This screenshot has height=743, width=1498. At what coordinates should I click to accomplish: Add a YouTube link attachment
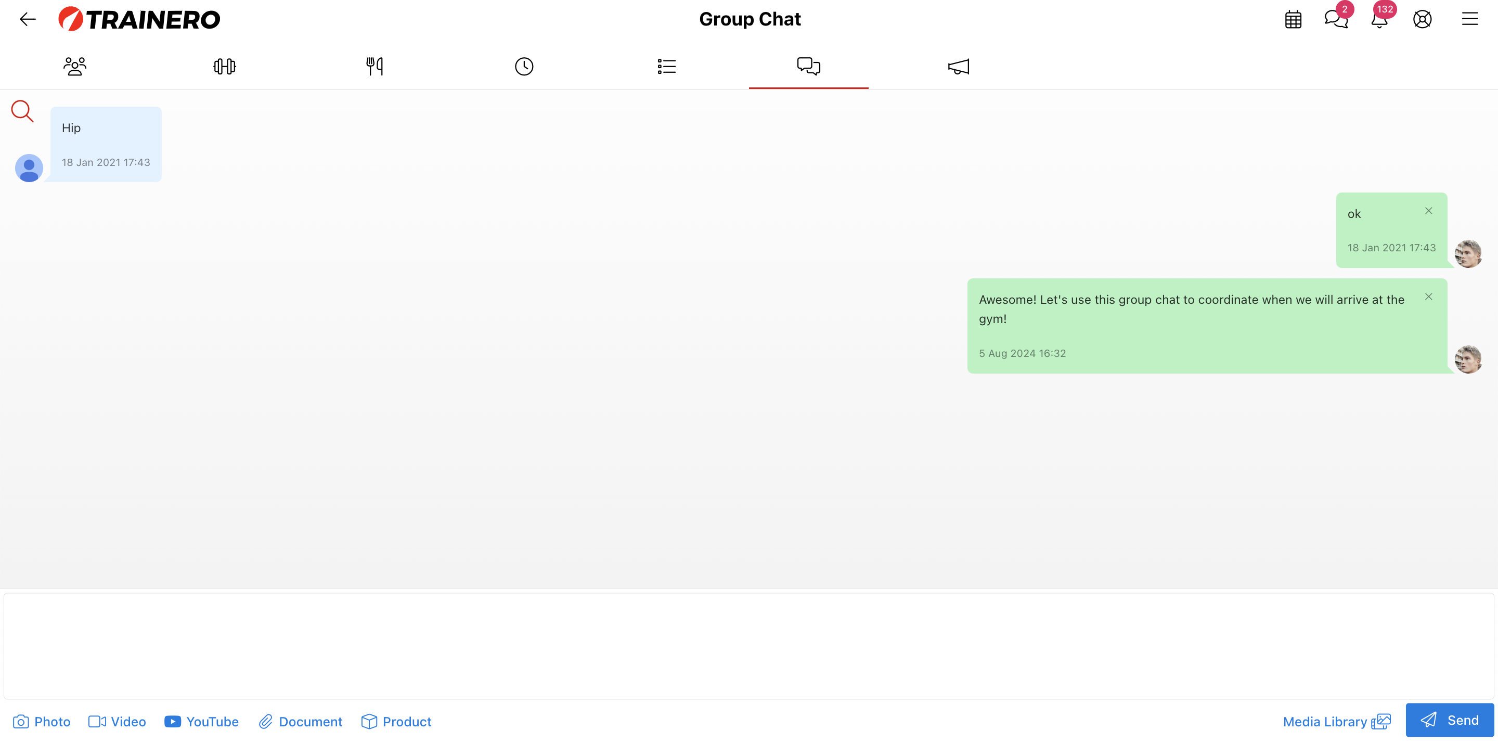[202, 722]
